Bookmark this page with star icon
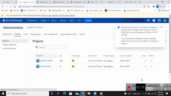 [x=149, y=6]
